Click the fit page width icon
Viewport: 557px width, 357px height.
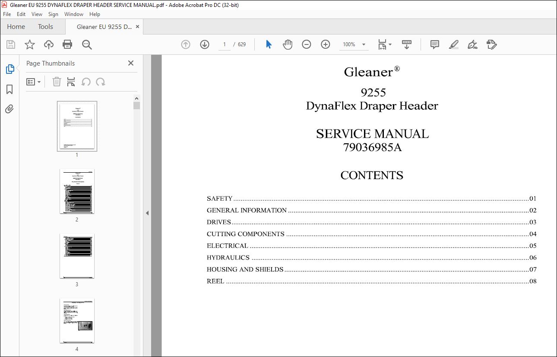point(382,44)
